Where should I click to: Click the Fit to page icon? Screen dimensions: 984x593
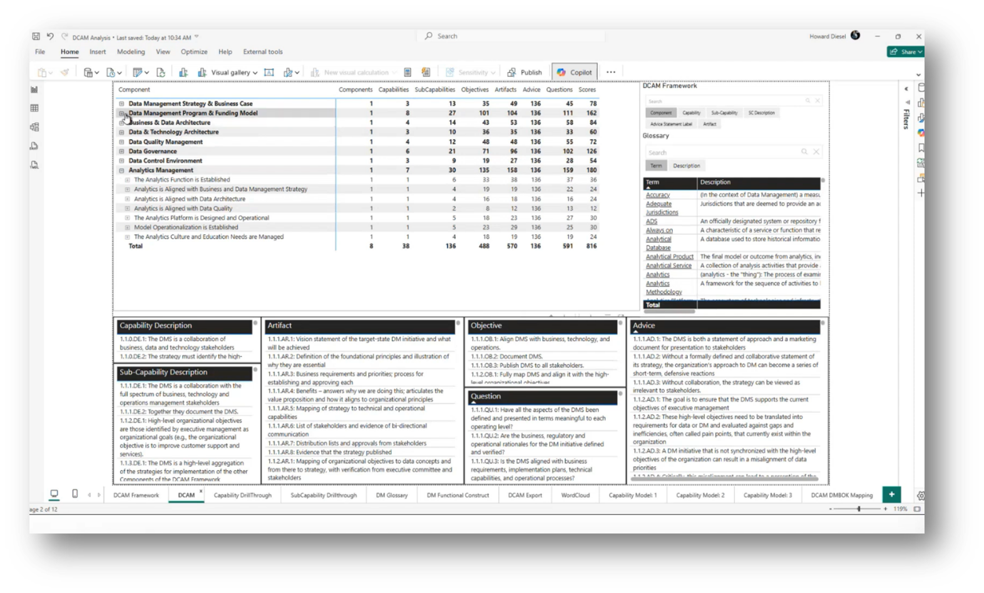point(917,509)
